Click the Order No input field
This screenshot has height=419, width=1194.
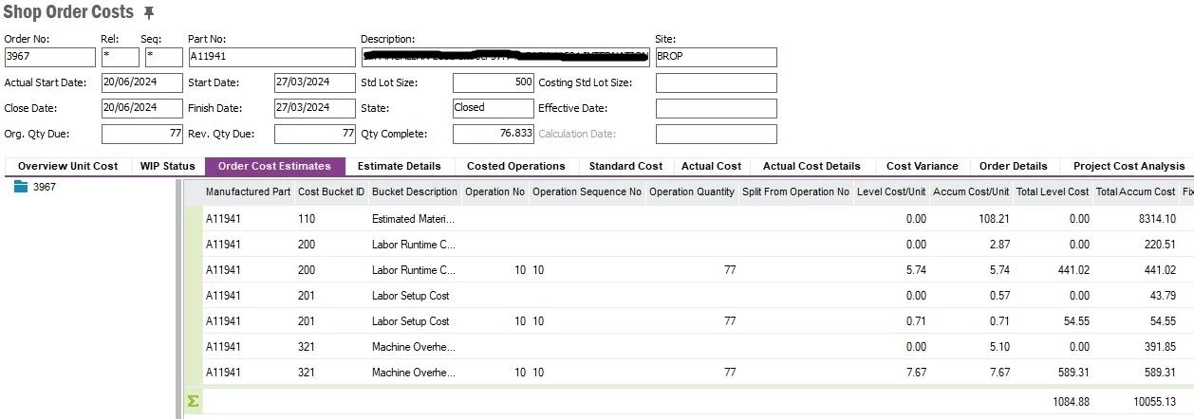point(49,57)
